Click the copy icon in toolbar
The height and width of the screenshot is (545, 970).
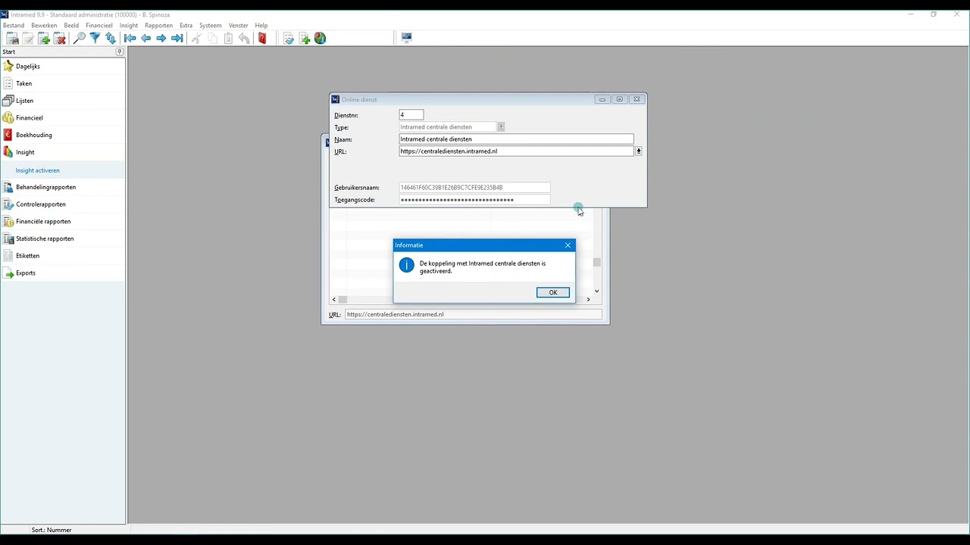coord(212,39)
